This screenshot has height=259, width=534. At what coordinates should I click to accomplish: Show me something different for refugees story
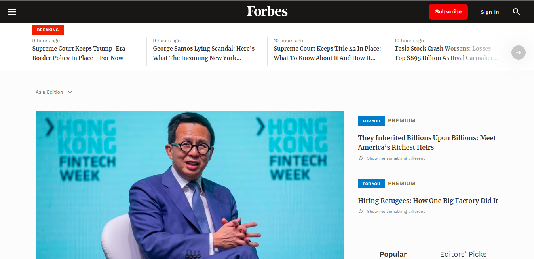pos(396,211)
